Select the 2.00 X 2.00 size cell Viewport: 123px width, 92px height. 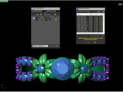click(41, 20)
